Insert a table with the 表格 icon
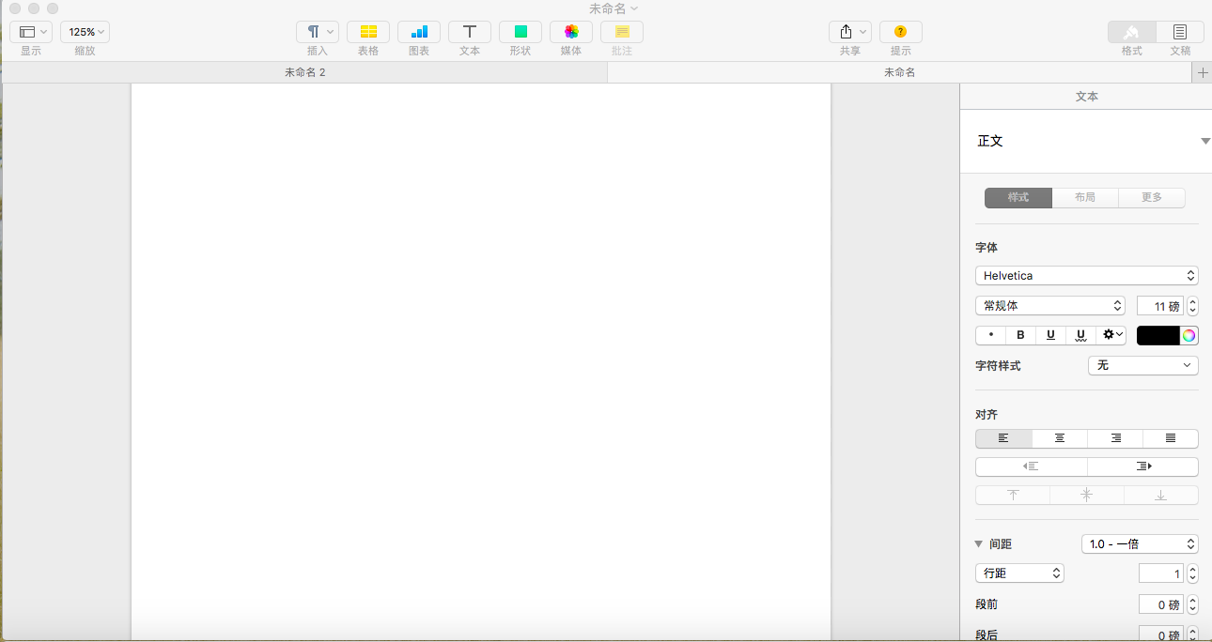 pos(368,32)
